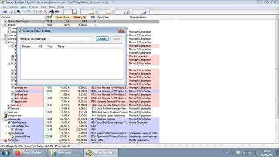Click the Name column header in Search dialog

pyautogui.click(x=61, y=47)
